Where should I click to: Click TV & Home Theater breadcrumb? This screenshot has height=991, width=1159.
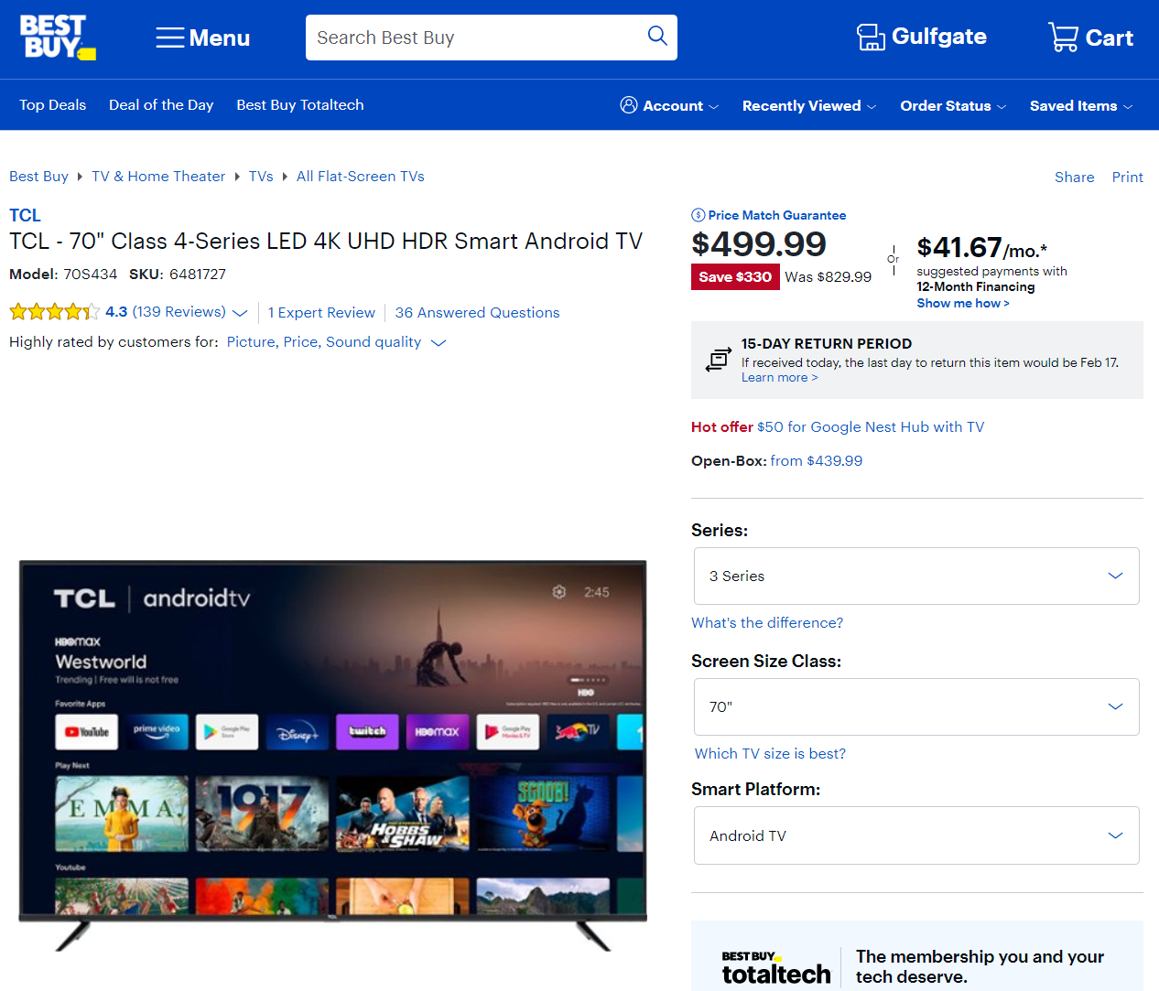[158, 177]
